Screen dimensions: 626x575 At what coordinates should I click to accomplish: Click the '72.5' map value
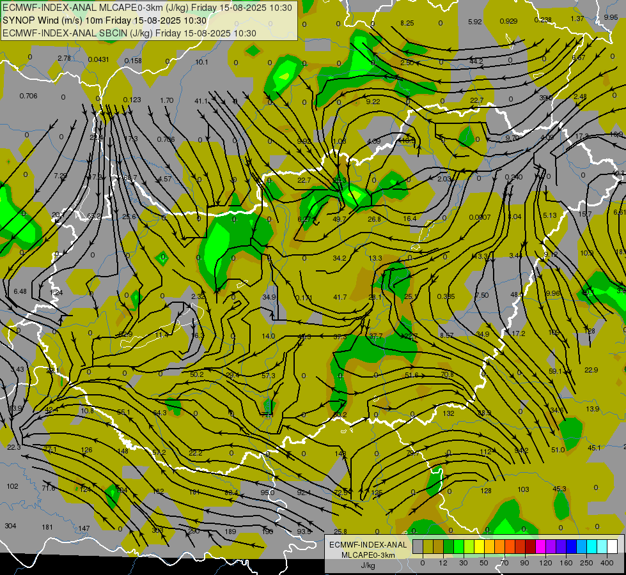341,493
